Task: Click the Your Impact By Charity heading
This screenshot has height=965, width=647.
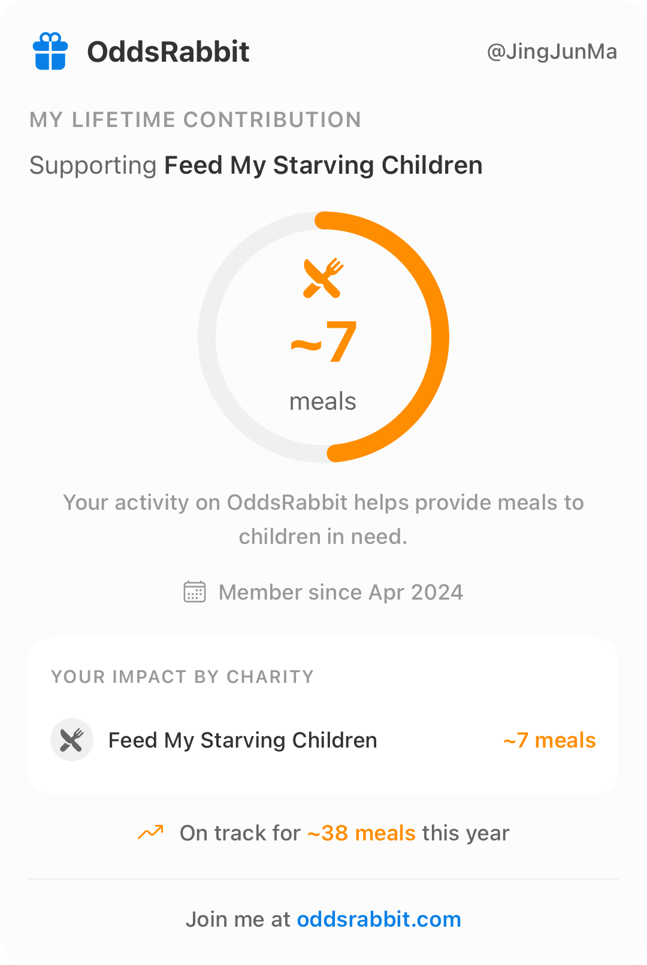Action: coord(183,677)
